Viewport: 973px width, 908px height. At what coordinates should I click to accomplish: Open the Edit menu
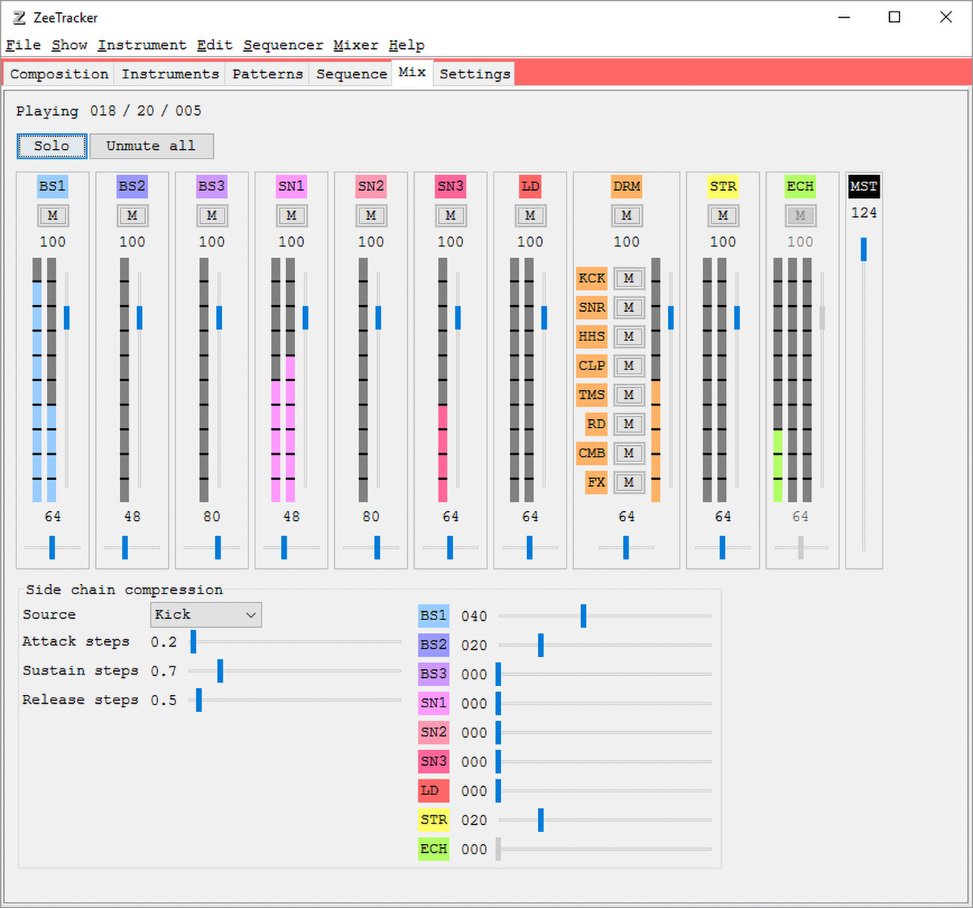pyautogui.click(x=214, y=46)
